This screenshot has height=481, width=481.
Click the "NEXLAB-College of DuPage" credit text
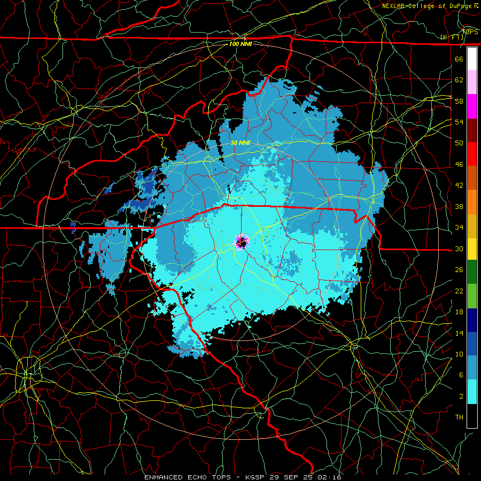pos(428,6)
